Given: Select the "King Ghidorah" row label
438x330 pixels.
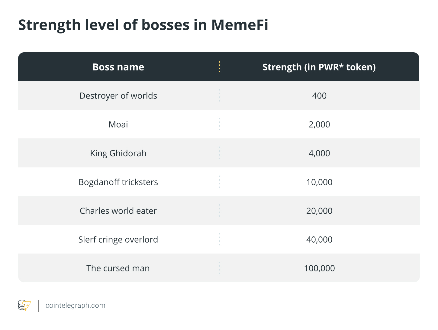Looking at the screenshot, I should (118, 153).
